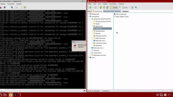Image resolution: width=173 pixels, height=97 pixels.
Task: Click the Вид view mode button
Action: point(125,8)
